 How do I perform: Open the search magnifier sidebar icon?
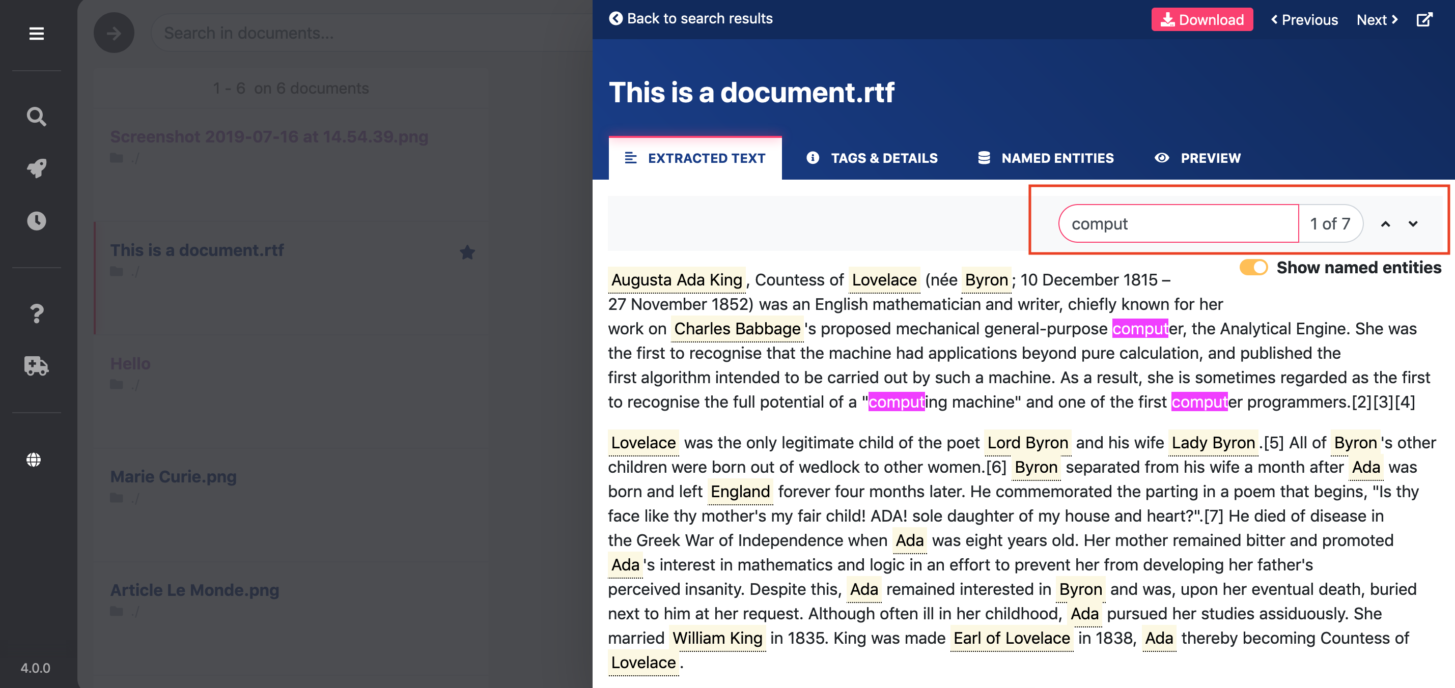[36, 116]
